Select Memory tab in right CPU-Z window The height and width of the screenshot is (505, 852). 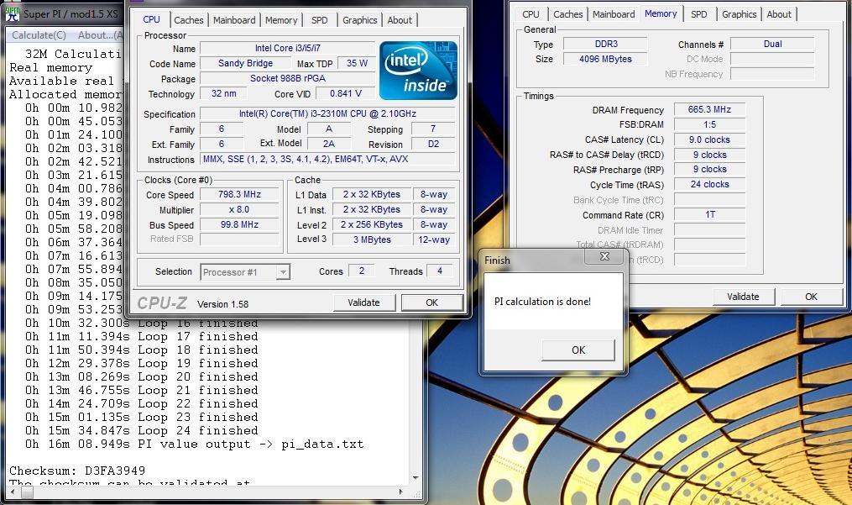coord(661,13)
